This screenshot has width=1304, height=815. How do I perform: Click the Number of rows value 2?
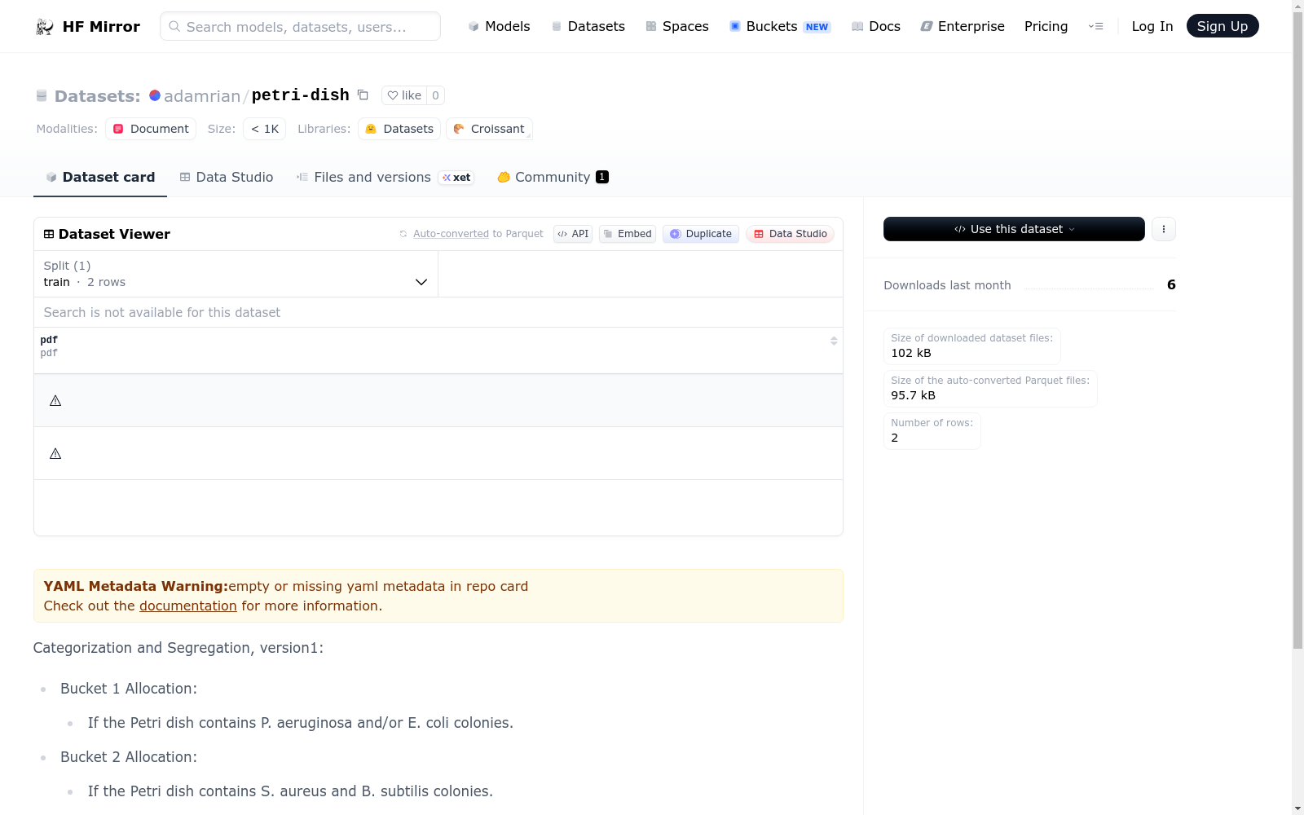point(895,438)
